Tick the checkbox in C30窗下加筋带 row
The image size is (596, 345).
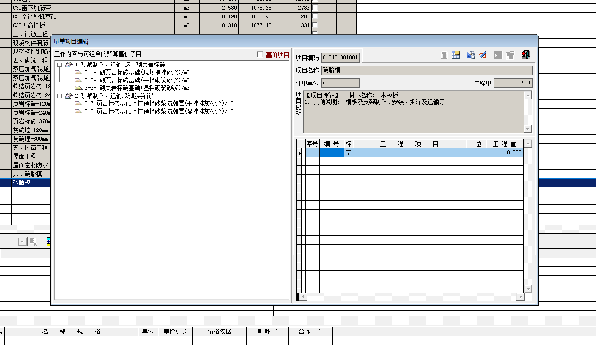click(315, 8)
